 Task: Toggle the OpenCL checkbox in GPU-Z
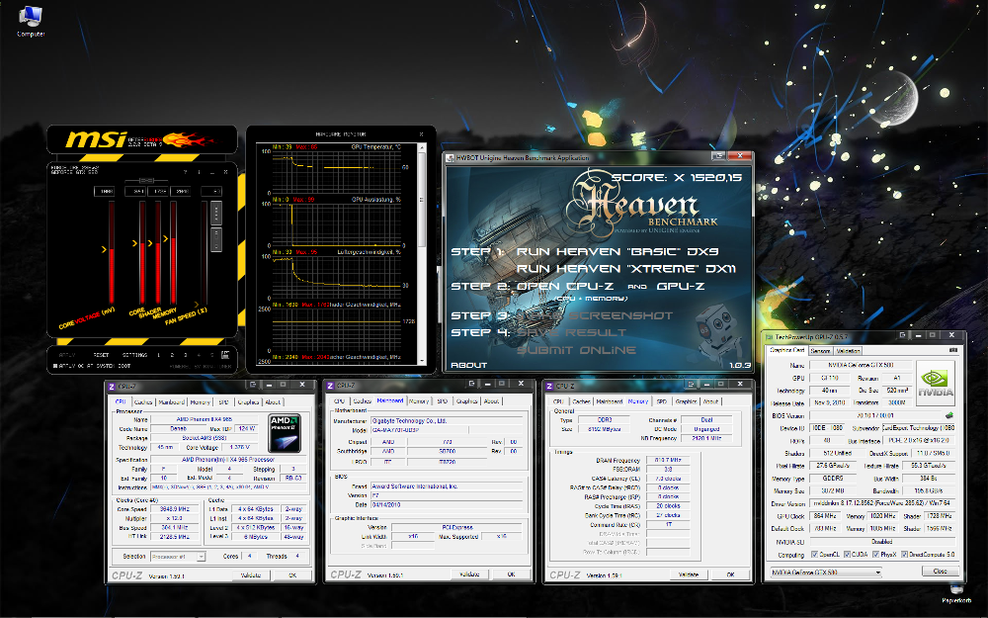[x=815, y=555]
